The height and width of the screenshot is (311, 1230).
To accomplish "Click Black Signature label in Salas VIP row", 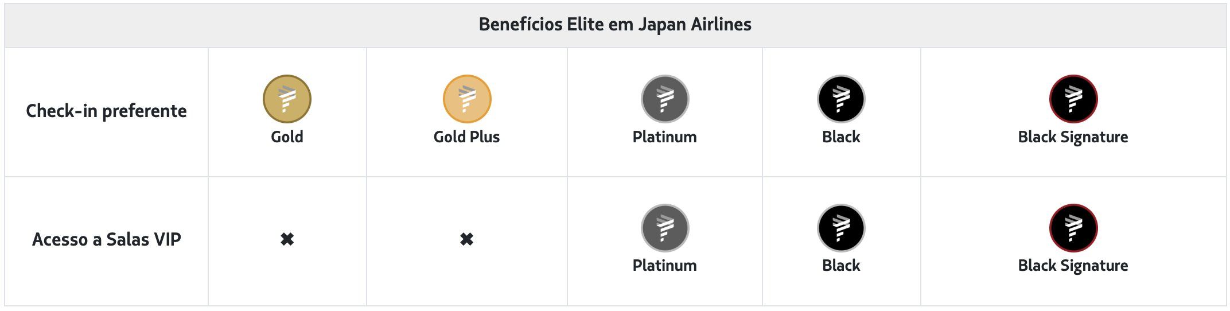I will pyautogui.click(x=1073, y=266).
